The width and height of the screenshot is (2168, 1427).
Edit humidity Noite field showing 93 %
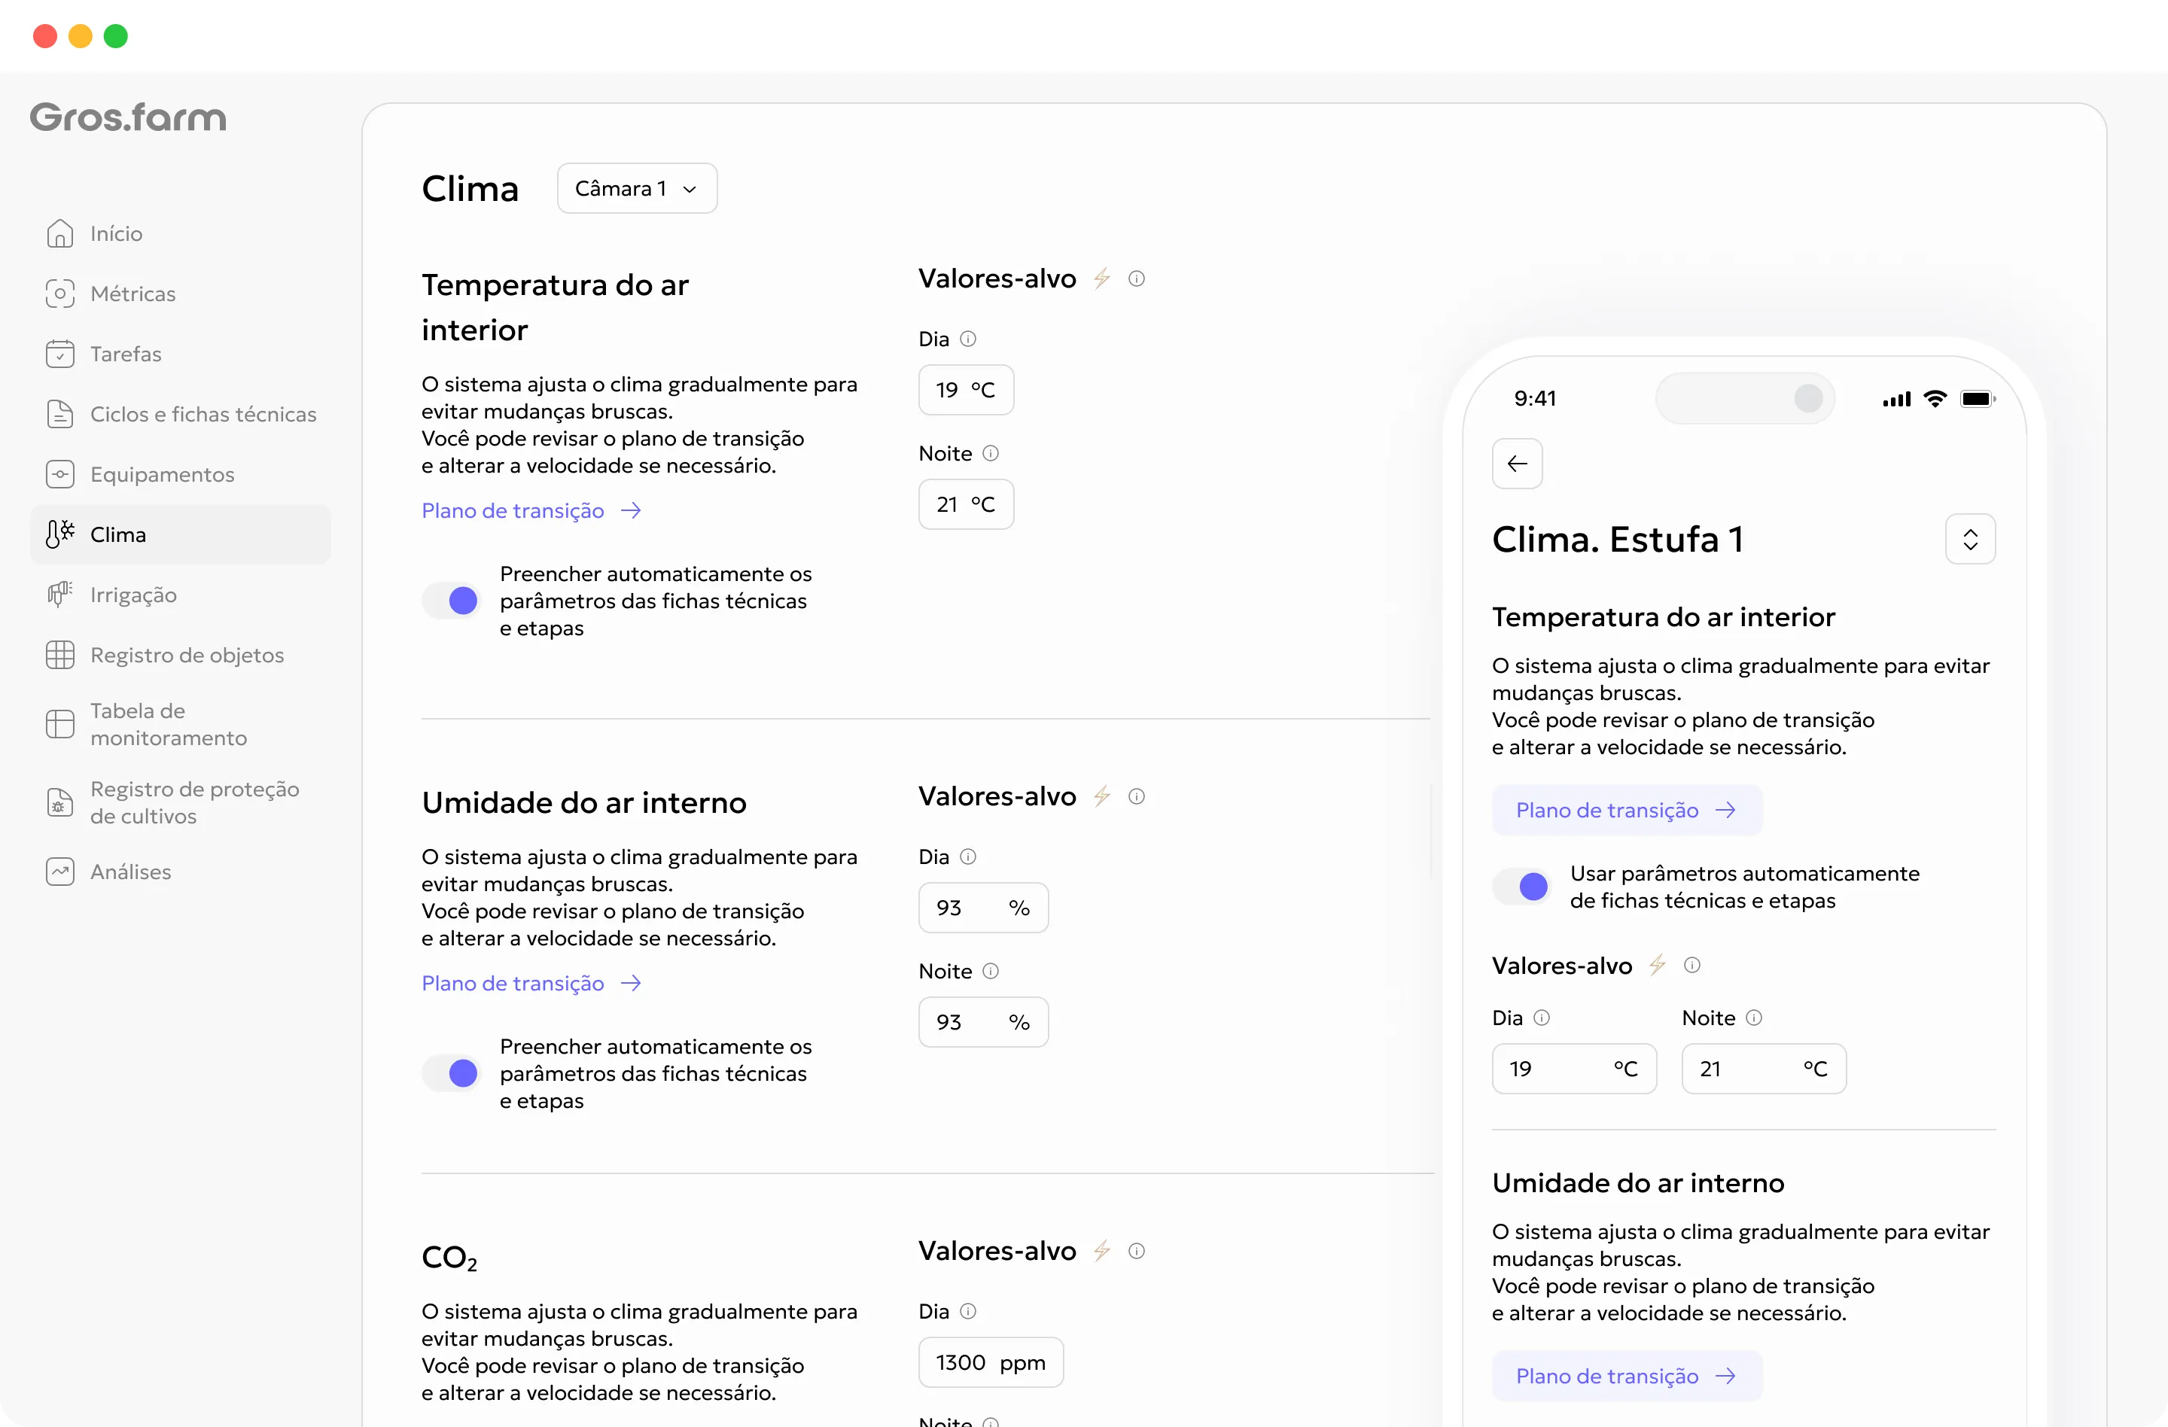[983, 1022]
